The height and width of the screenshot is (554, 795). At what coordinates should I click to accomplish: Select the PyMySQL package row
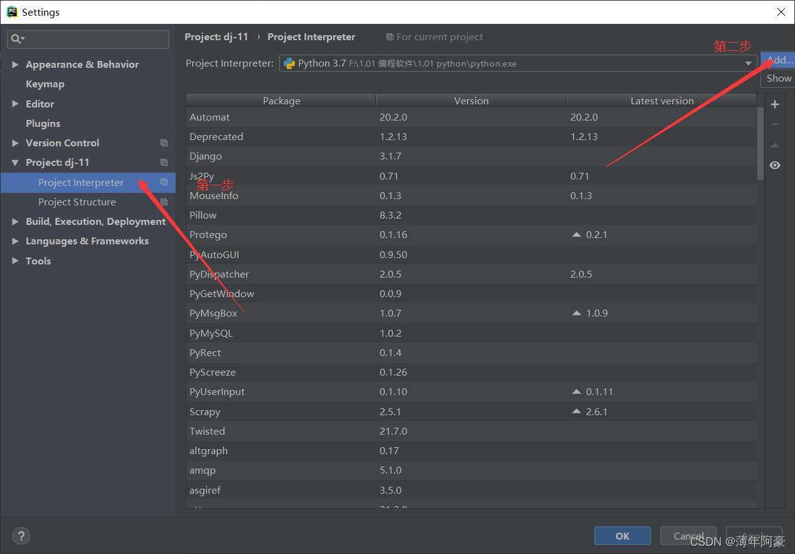coord(471,334)
